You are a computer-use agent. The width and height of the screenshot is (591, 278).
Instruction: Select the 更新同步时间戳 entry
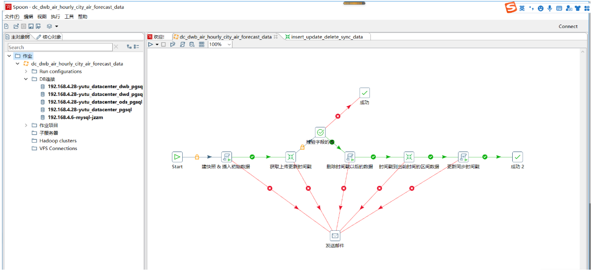pyautogui.click(x=463, y=157)
